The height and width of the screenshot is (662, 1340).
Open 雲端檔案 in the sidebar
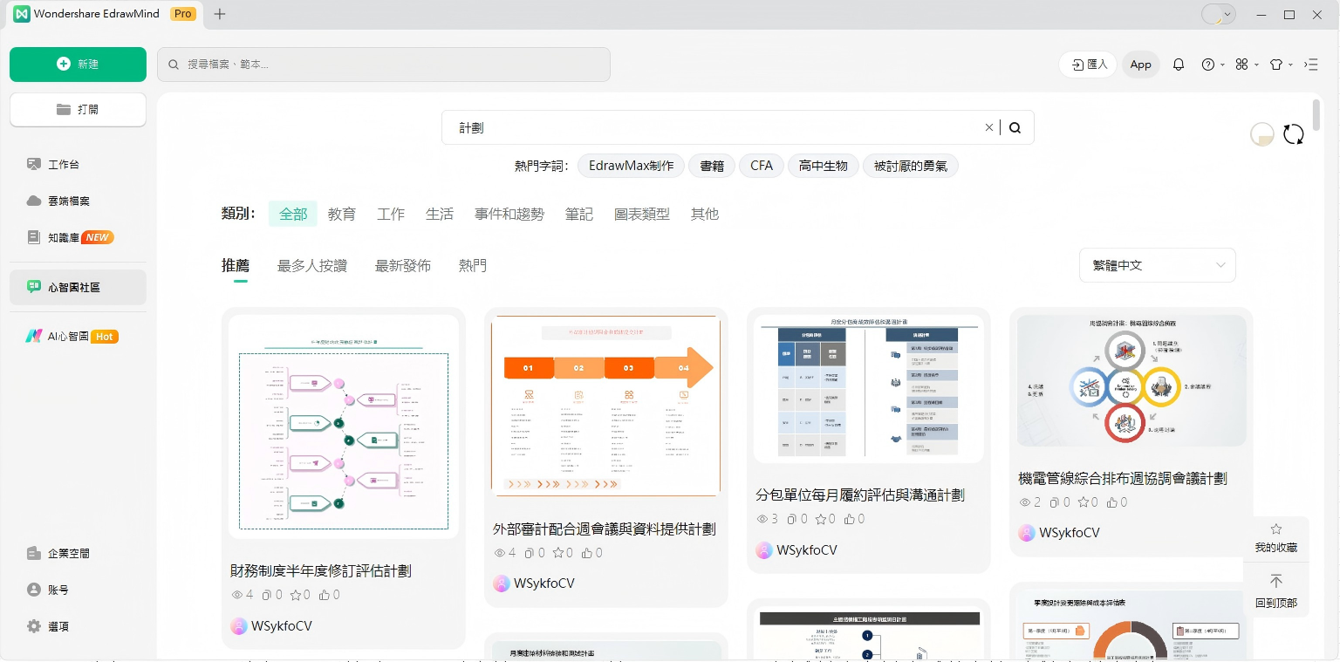pos(69,201)
